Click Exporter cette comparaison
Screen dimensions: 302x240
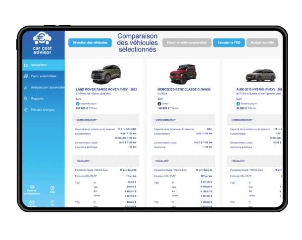pyautogui.click(x=187, y=43)
